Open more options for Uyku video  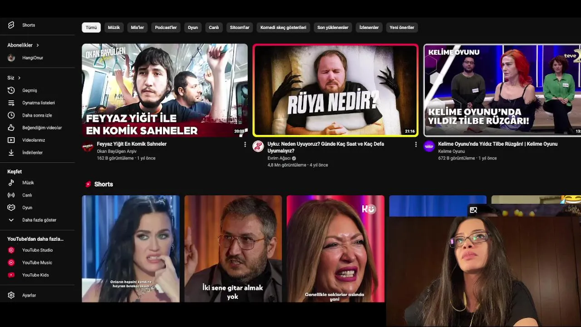(x=416, y=144)
